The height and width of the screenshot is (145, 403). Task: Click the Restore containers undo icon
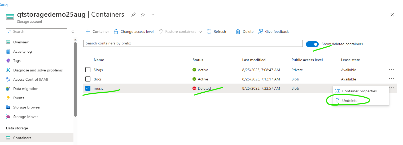[x=161, y=31]
